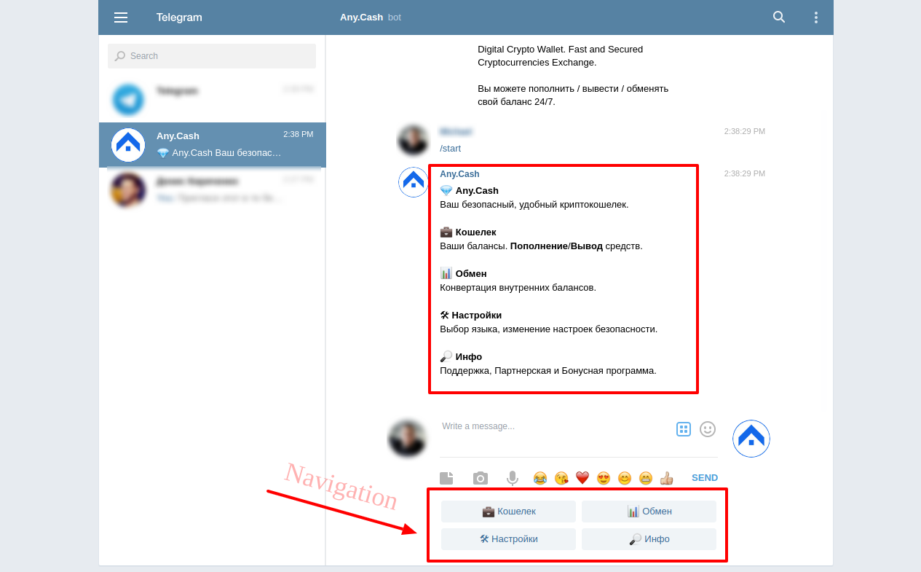The image size is (921, 572).
Task: Toggle the bot keyboard grid icon
Action: click(683, 429)
